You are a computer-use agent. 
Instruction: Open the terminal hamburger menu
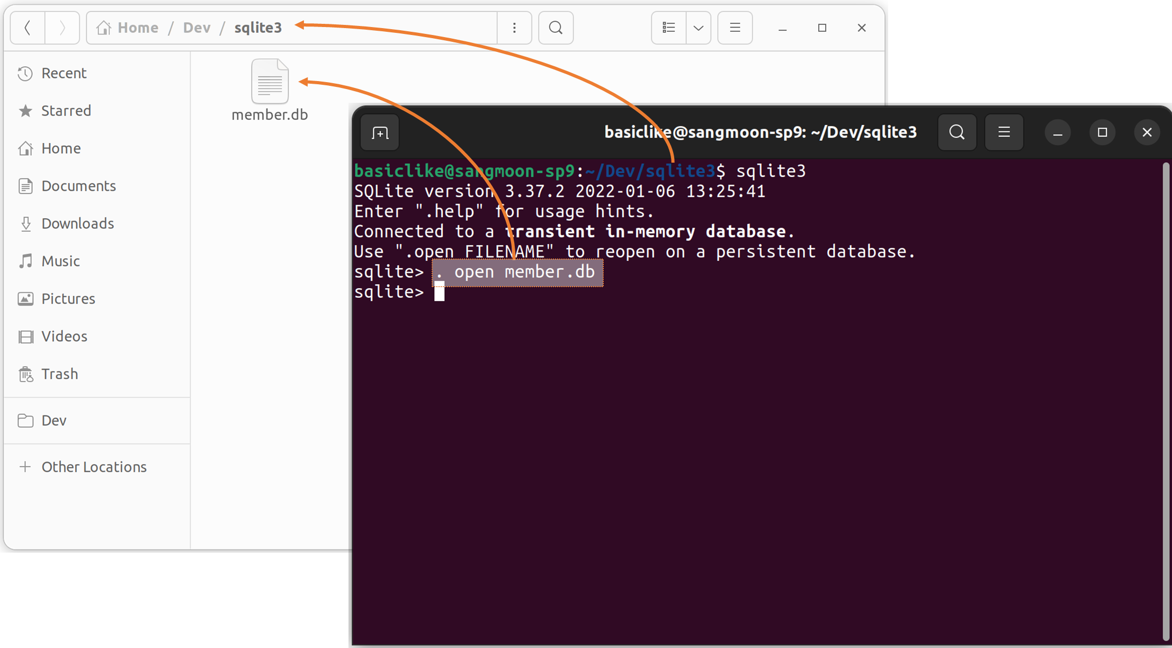pos(1004,132)
